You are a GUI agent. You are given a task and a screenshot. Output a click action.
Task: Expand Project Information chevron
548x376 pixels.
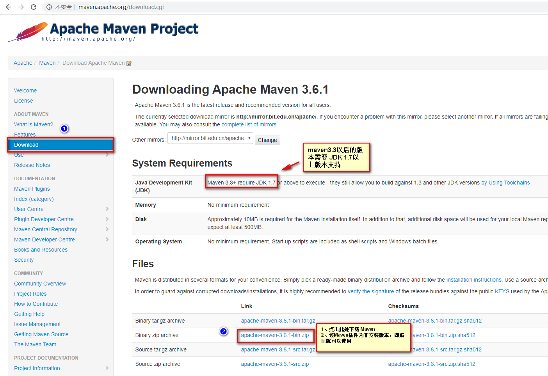[x=107, y=368]
